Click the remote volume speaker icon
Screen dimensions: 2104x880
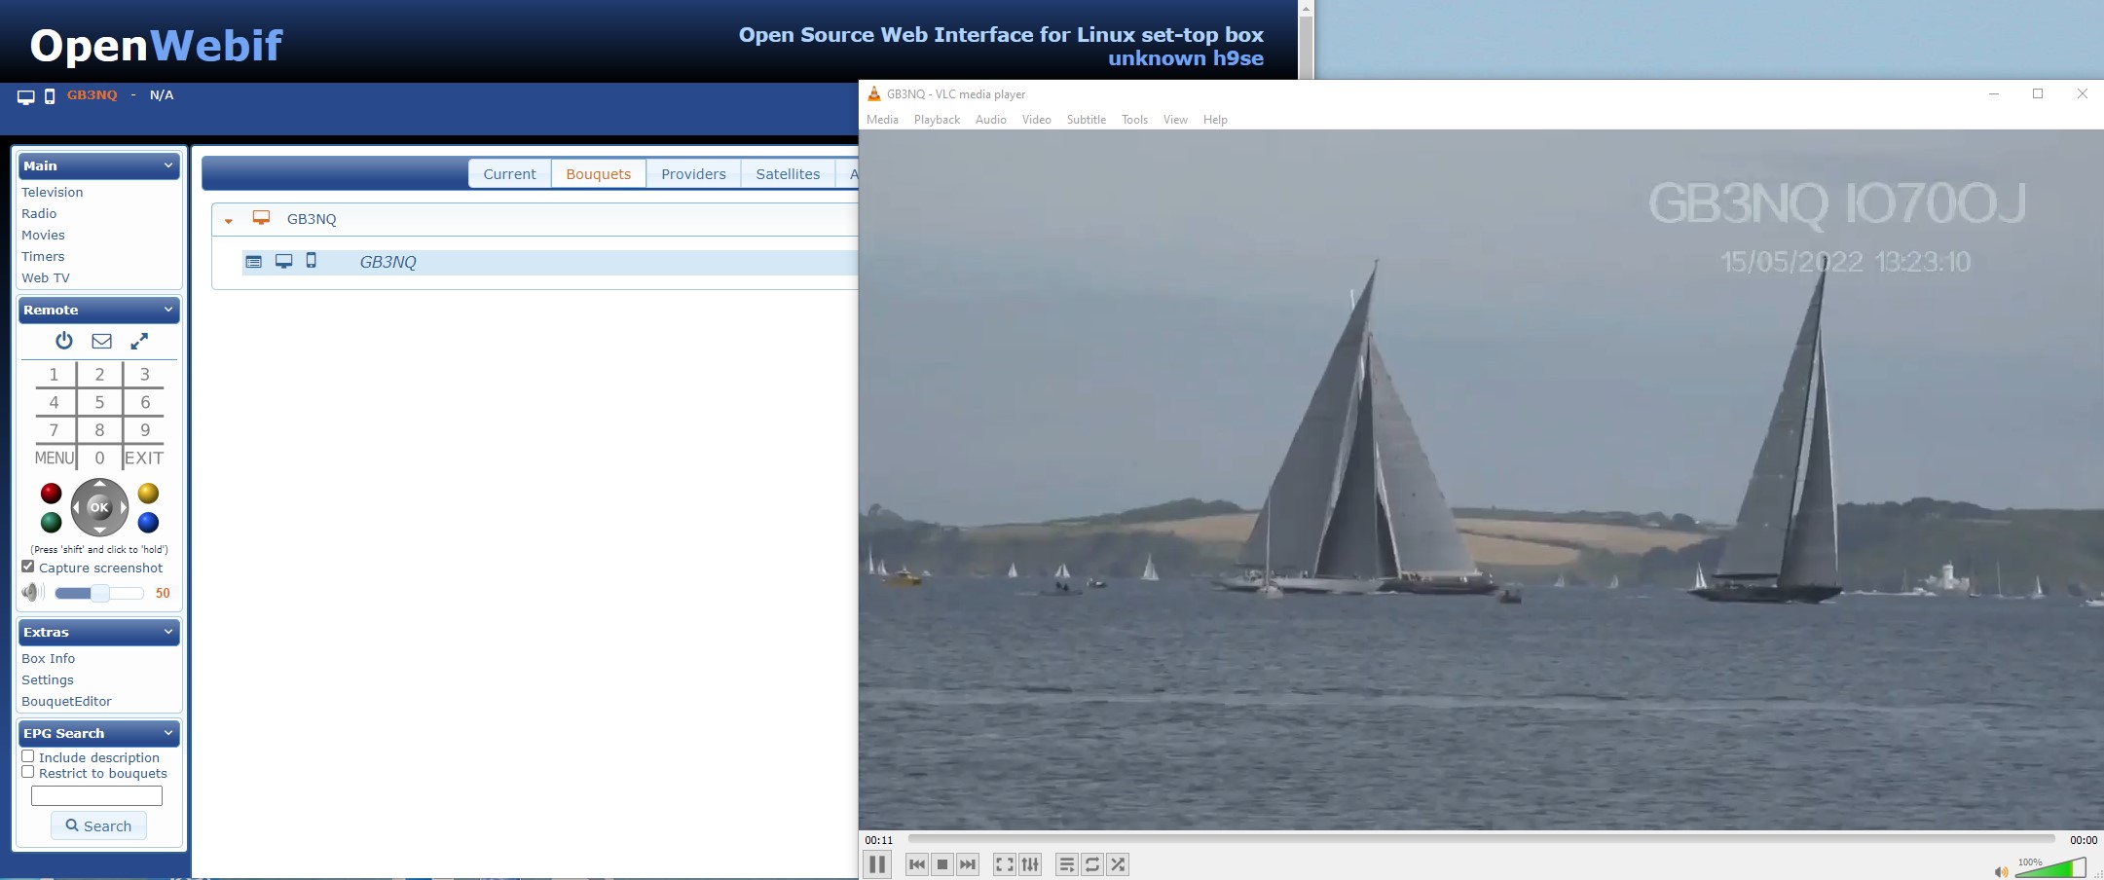33,592
